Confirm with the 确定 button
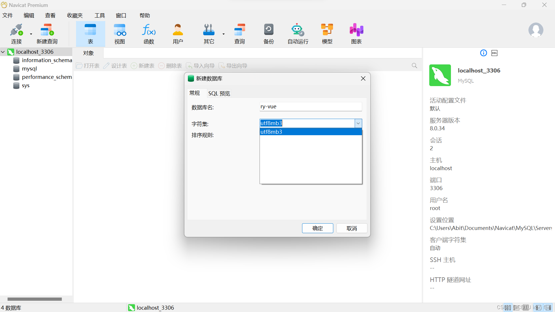555x312 pixels. [317, 228]
